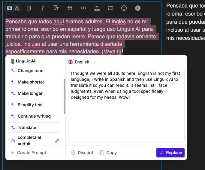This screenshot has height=170, width=205.
Task: Open the emoji picker
Action: tap(124, 8)
